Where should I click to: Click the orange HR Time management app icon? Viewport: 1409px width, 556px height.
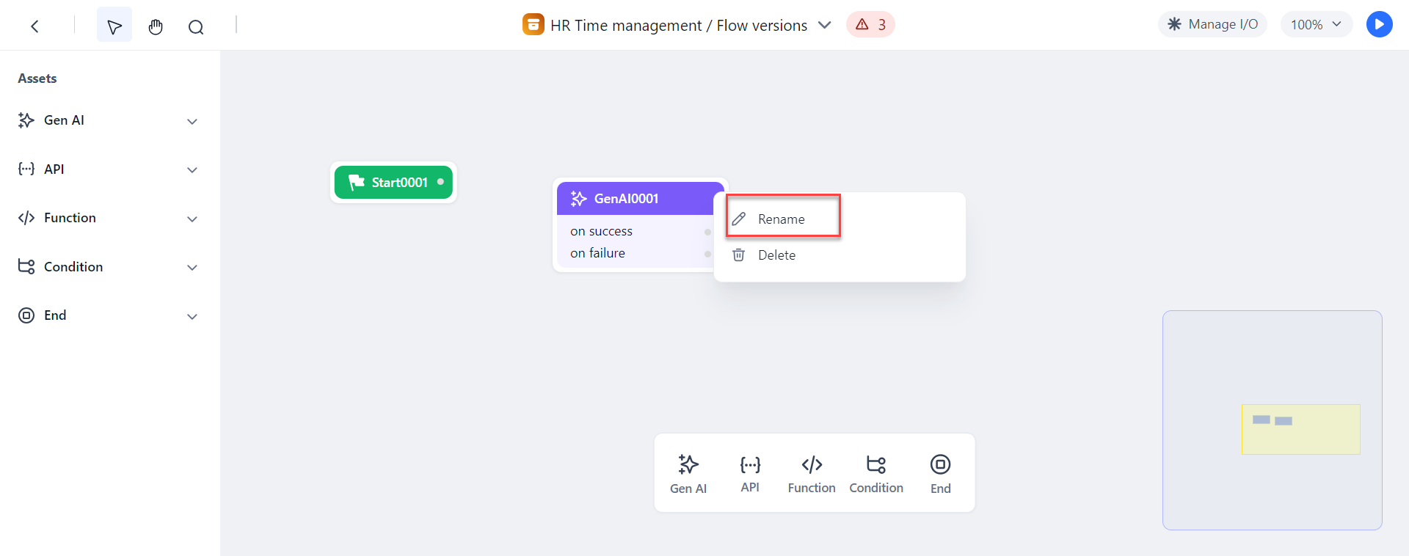pos(534,24)
